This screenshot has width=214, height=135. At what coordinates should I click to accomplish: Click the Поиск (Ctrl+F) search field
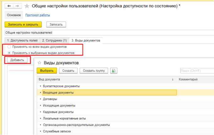(197, 71)
